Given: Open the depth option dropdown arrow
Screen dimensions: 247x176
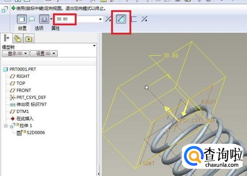Looking at the screenshot, I should tap(51, 19).
